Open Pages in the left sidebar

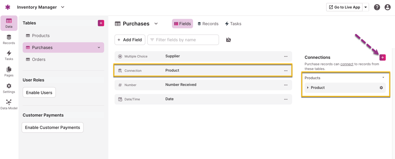pyautogui.click(x=9, y=71)
